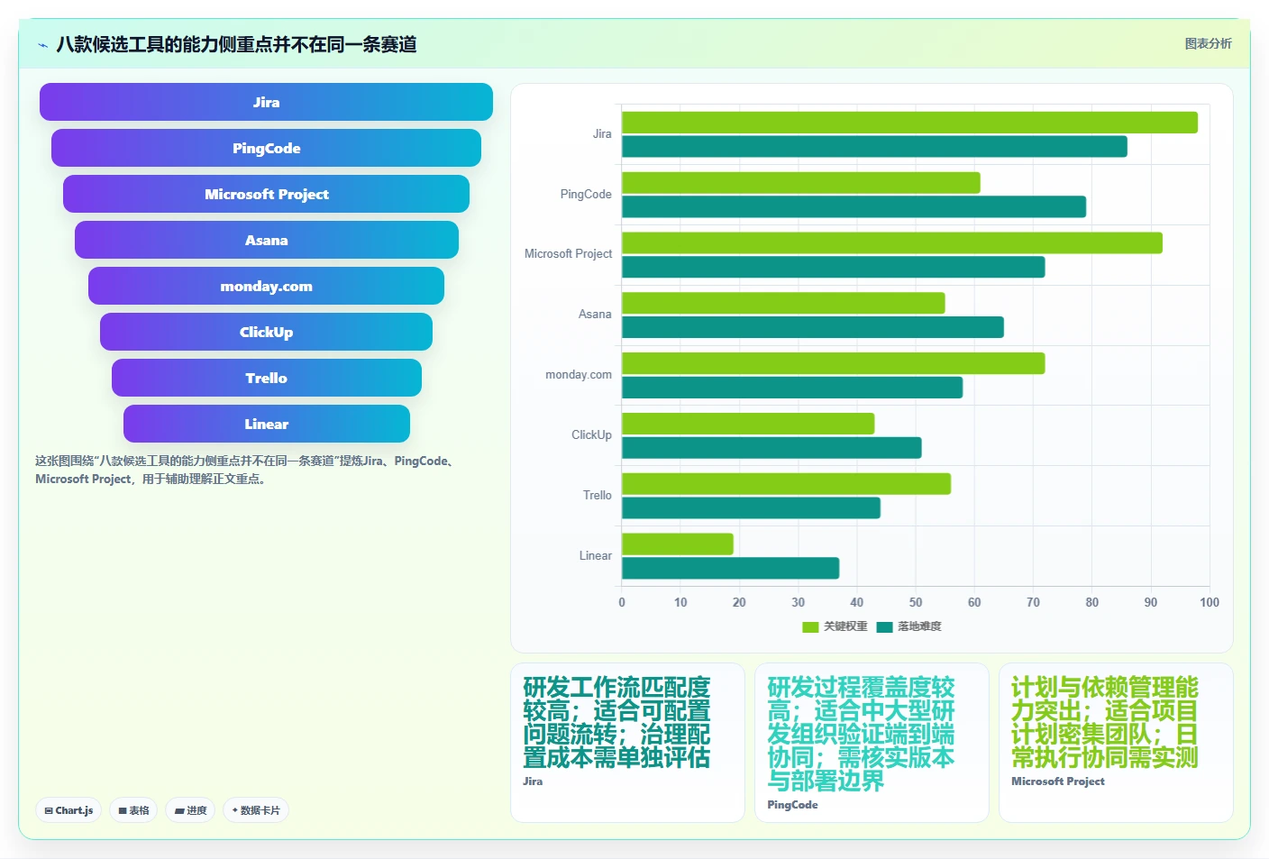
Task: Click the 表格 tag chip
Action: click(133, 810)
